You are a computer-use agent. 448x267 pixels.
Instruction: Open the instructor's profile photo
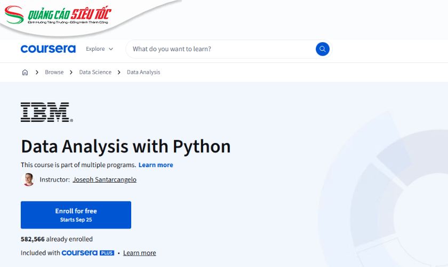[28, 180]
